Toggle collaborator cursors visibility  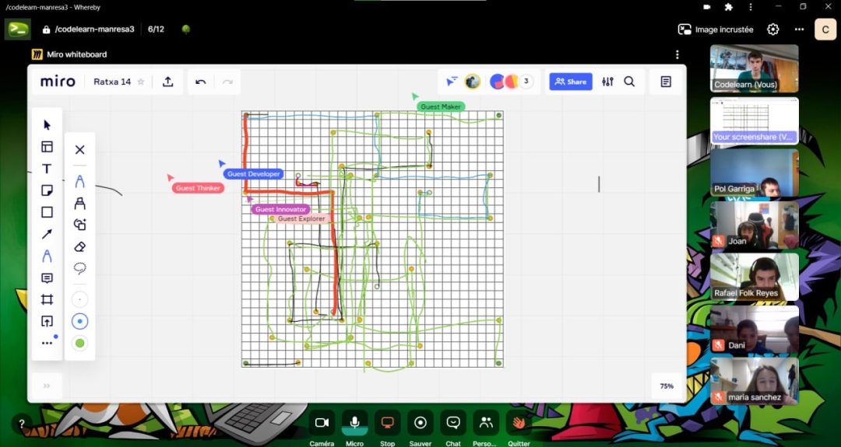click(452, 82)
